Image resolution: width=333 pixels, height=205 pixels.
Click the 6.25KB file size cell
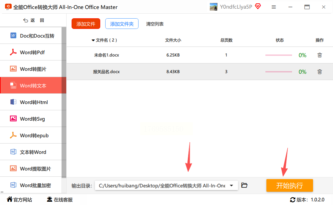pyautogui.click(x=173, y=55)
